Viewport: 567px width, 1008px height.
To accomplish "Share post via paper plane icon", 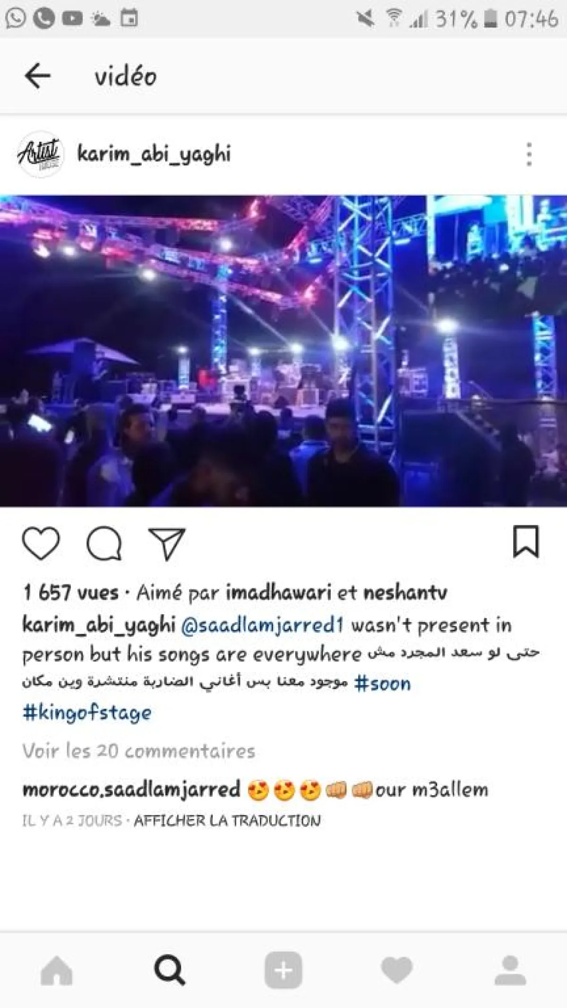I will (x=166, y=543).
